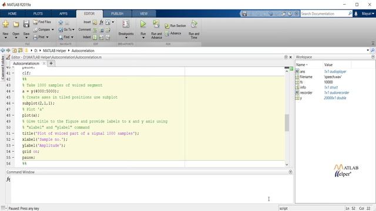Click the Comment lines icon
This screenshot has width=376, height=211.
click(x=95, y=30)
